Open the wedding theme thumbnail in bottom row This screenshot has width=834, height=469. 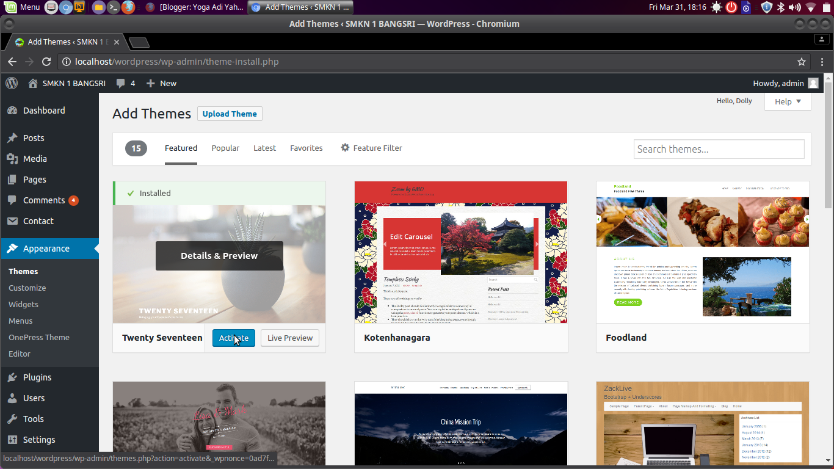point(219,424)
